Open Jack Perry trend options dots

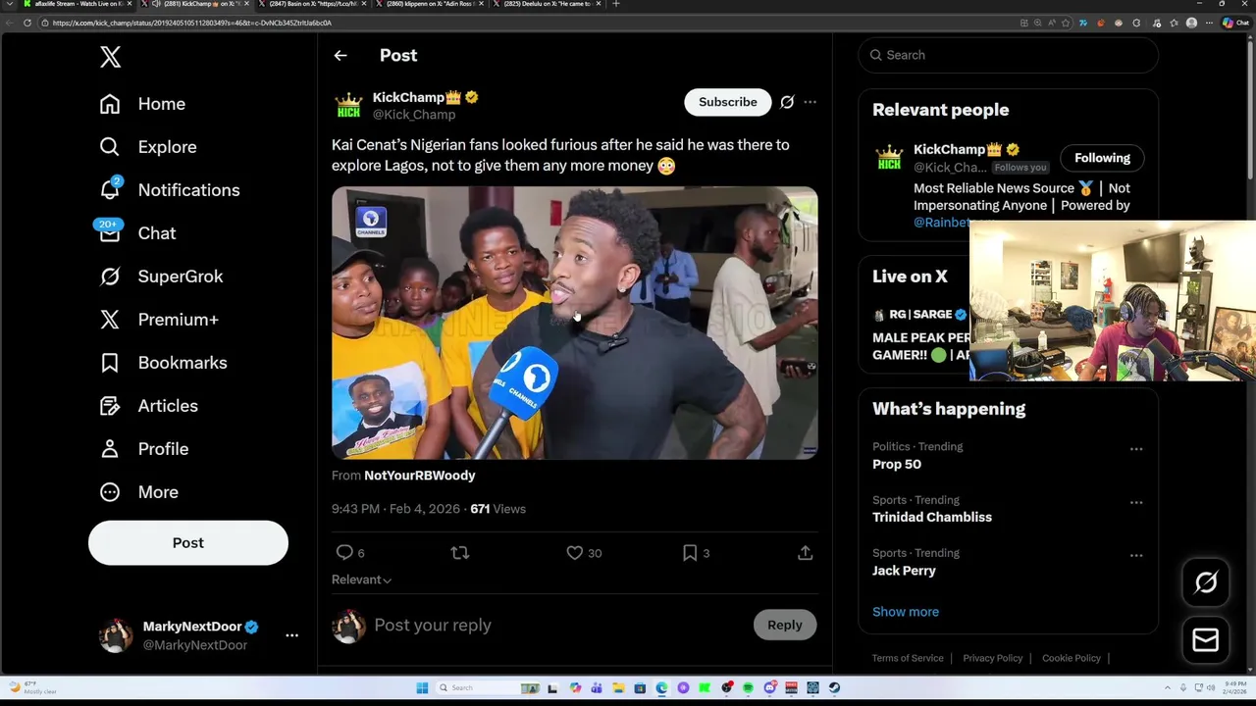pyautogui.click(x=1136, y=555)
